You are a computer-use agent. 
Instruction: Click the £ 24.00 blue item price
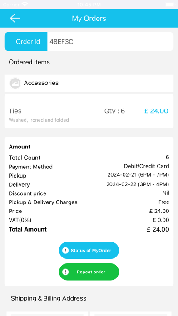(156, 111)
